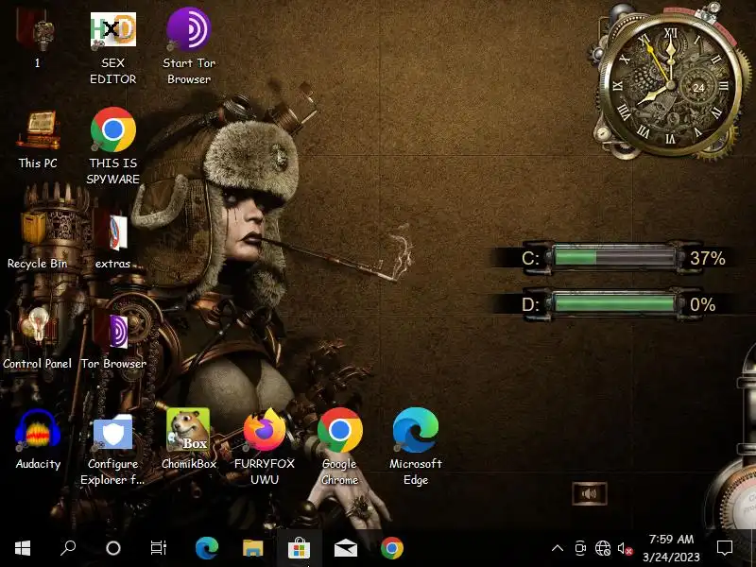Click the steampunk clock gadget
This screenshot has width=756, height=567.
pyautogui.click(x=669, y=83)
